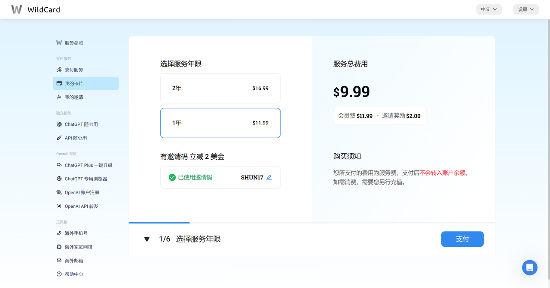550x288 pixels.
Task: Click the SHUN17 invitation code
Action: point(252,177)
